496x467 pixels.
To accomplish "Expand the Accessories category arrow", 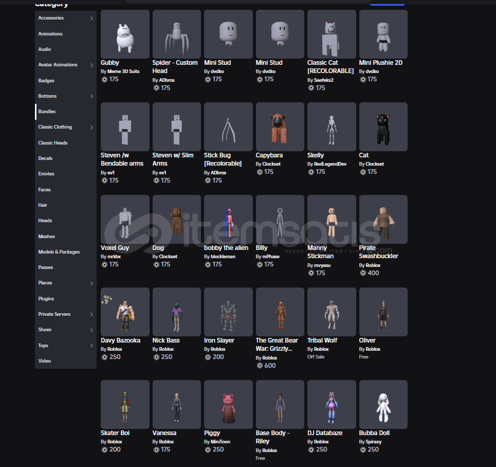I will pyautogui.click(x=91, y=19).
